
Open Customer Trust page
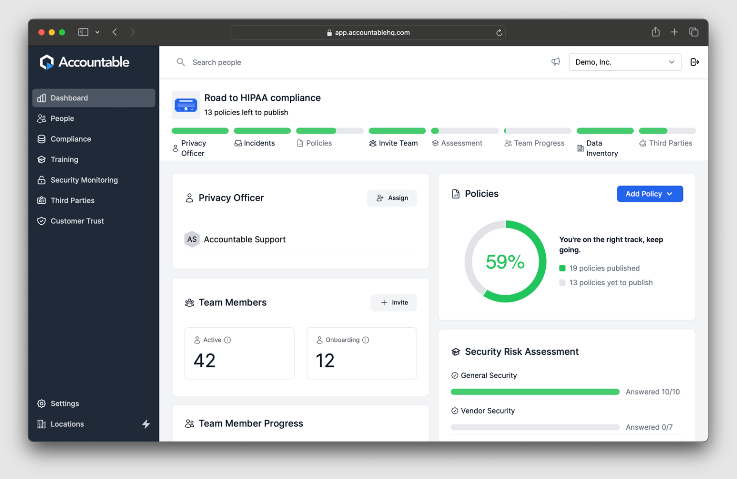(94, 221)
